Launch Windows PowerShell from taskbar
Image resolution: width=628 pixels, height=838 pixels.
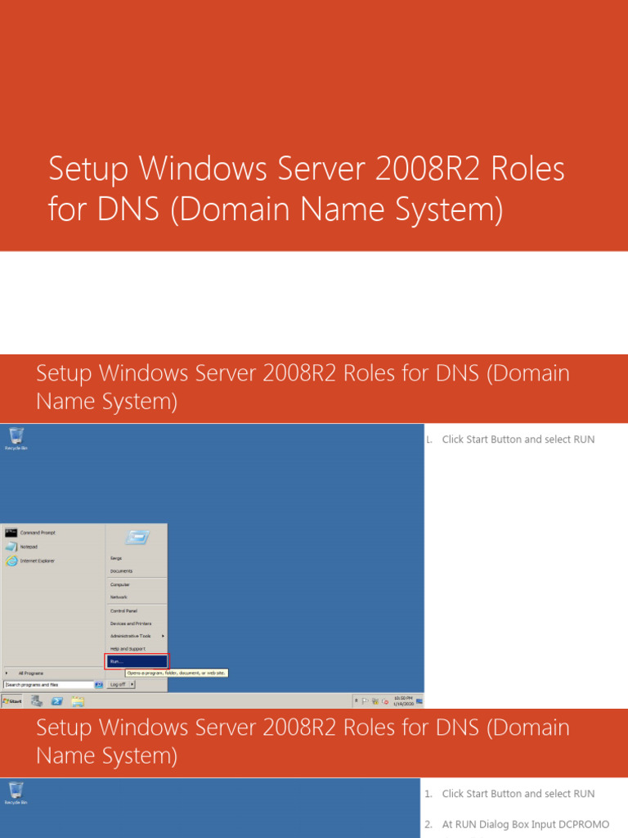pos(57,701)
